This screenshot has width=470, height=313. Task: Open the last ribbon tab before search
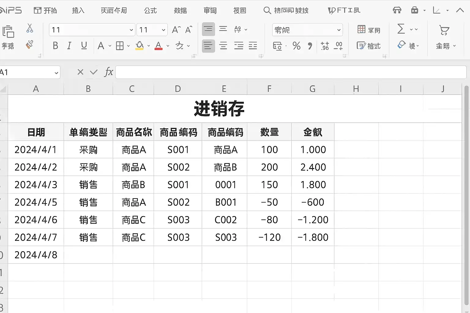(x=240, y=11)
